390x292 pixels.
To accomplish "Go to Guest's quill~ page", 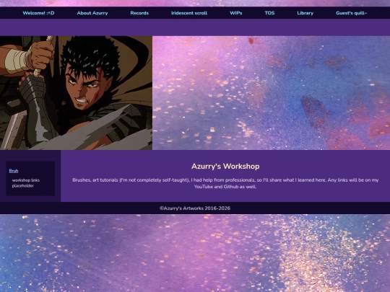I will click(x=351, y=13).
